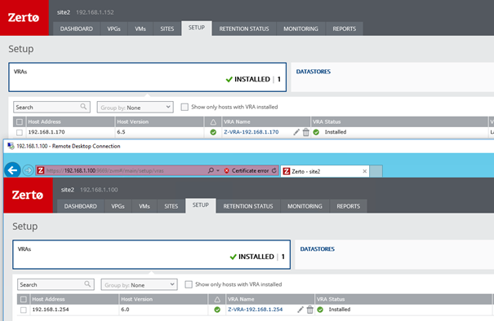
Task: Click the address bar search magnifier icon
Action: [x=211, y=170]
